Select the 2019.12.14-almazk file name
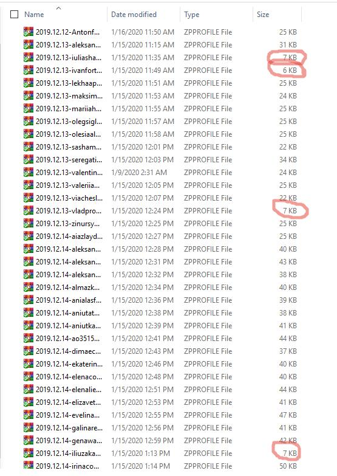 [x=67, y=287]
